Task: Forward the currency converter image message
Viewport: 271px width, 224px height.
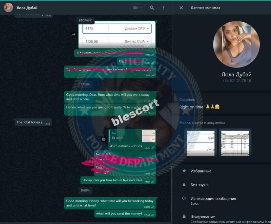Action: pos(74,35)
